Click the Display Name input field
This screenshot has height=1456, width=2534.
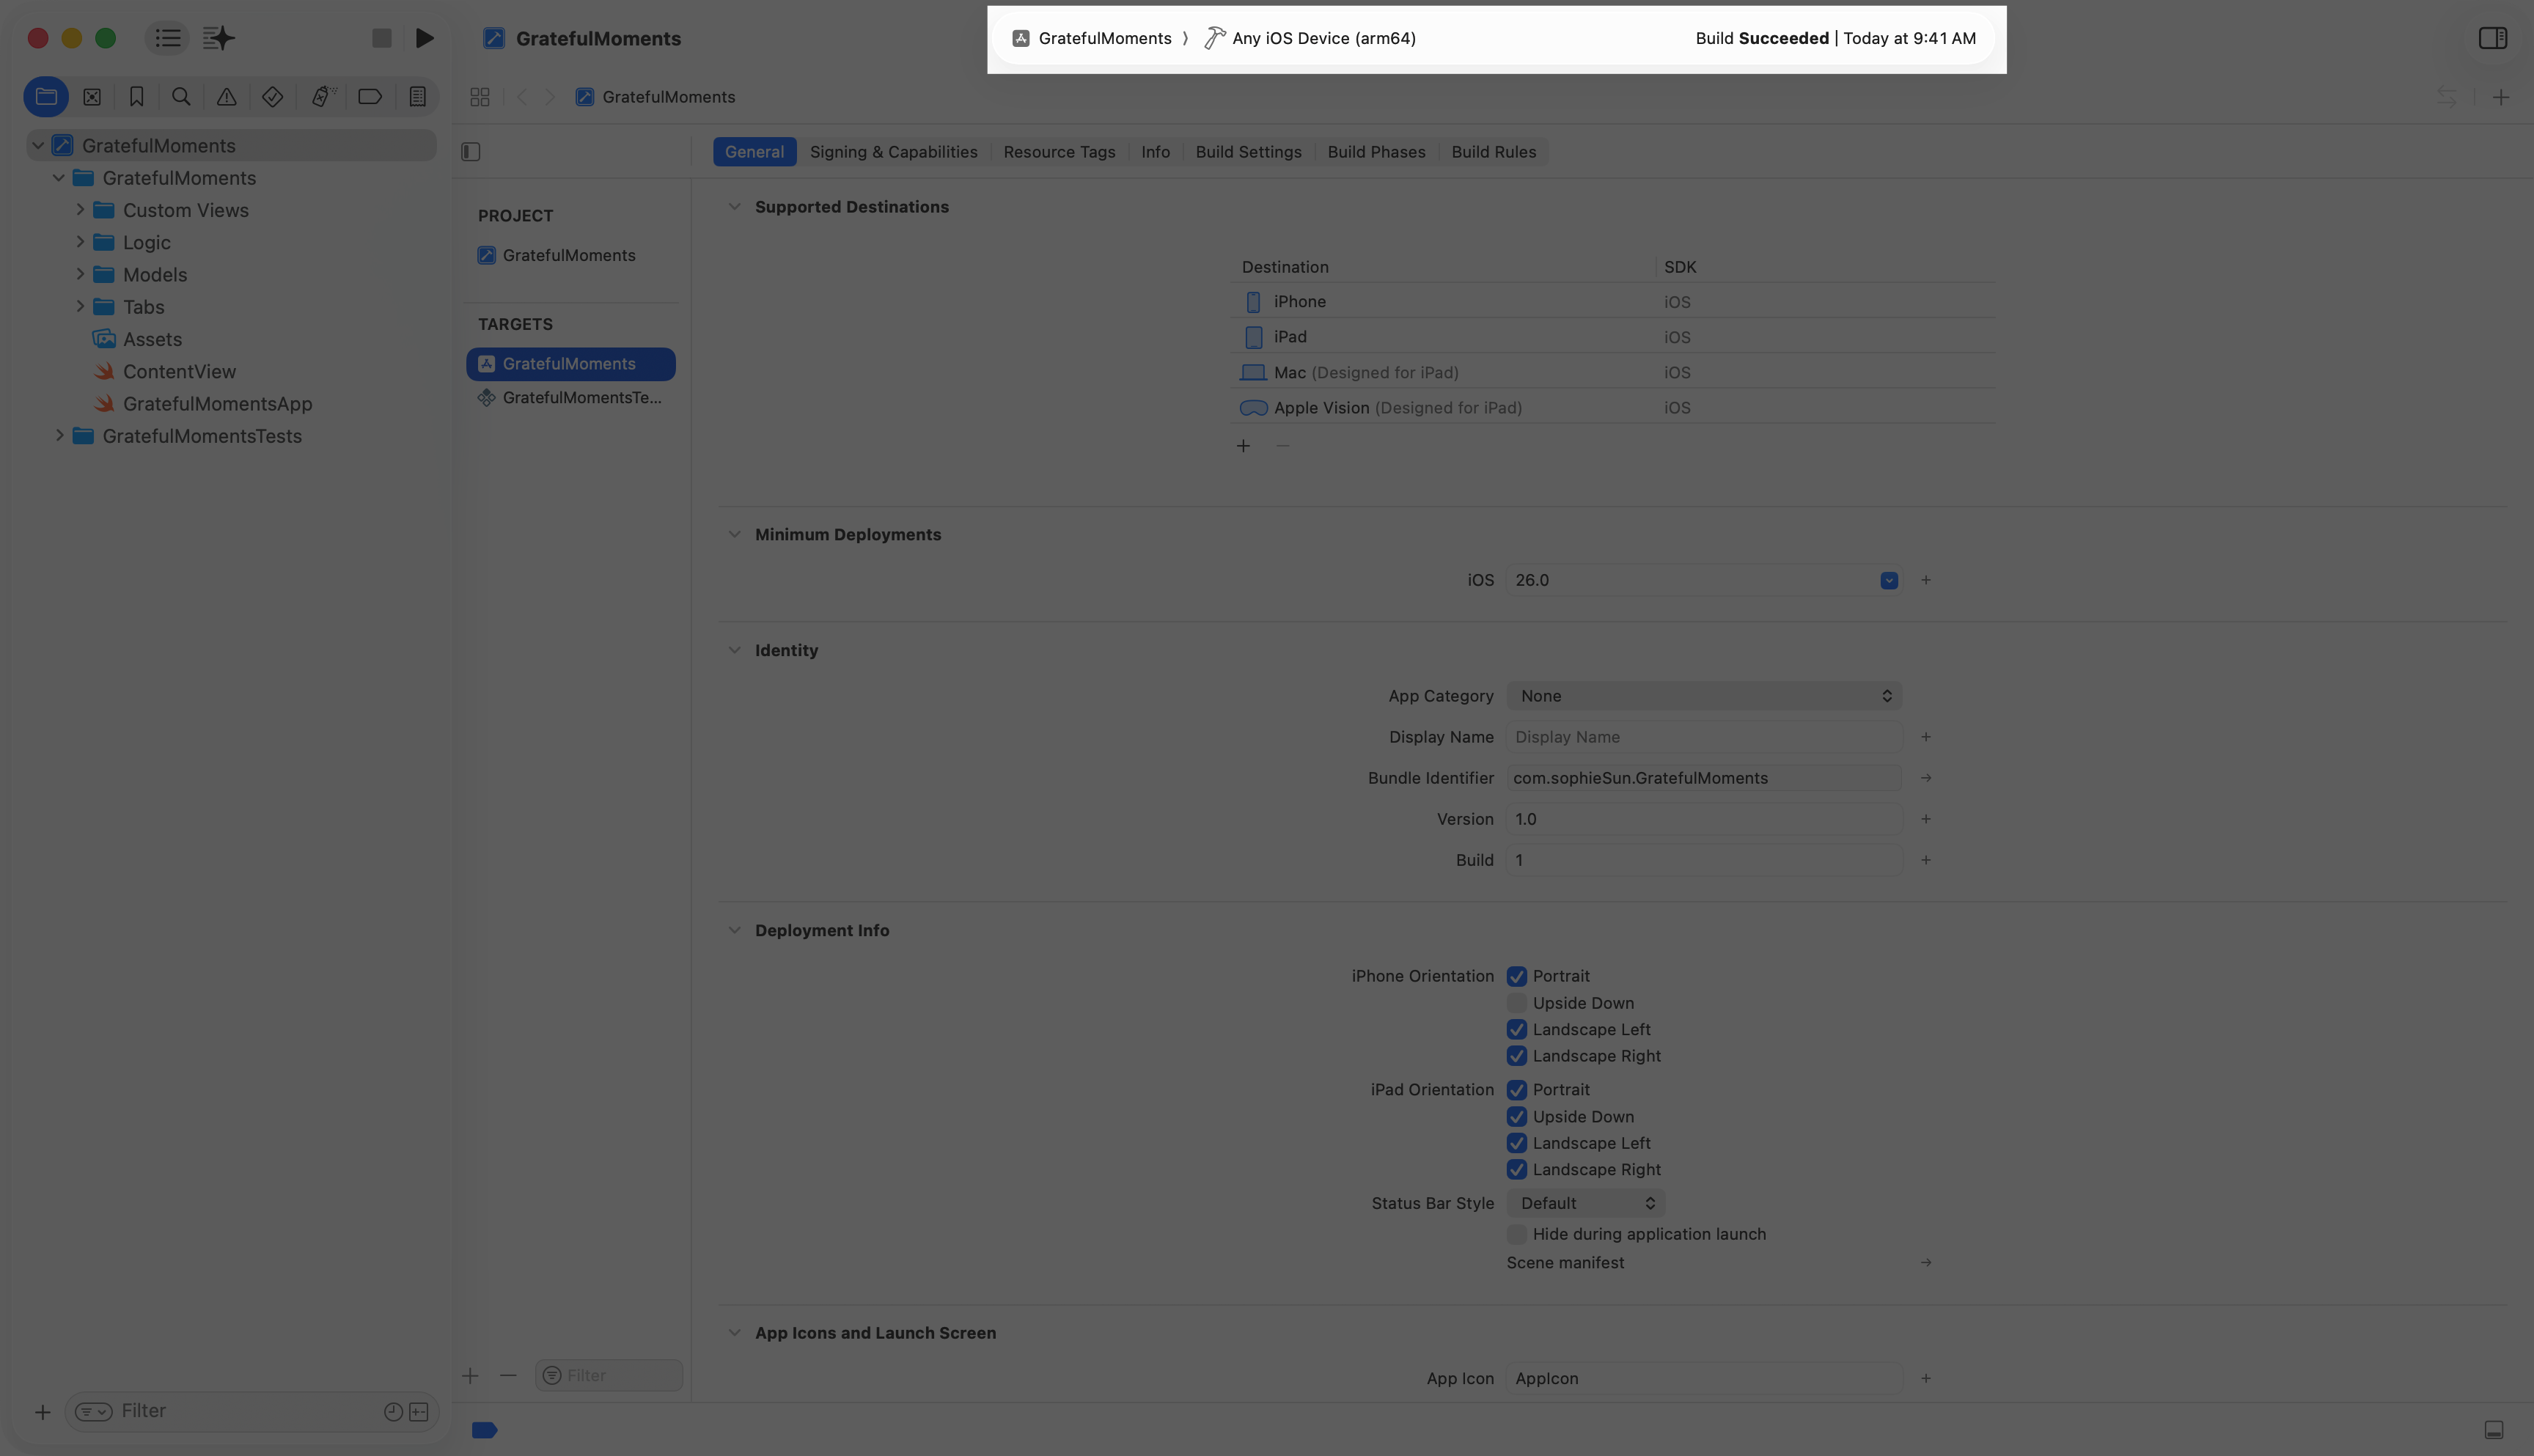point(1704,737)
